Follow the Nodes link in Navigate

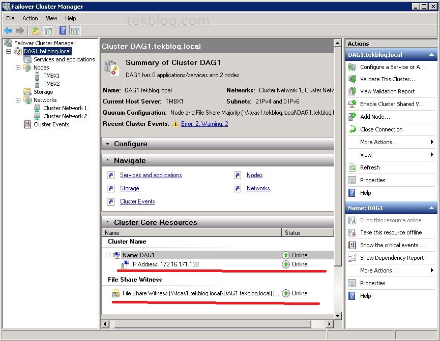click(x=254, y=175)
